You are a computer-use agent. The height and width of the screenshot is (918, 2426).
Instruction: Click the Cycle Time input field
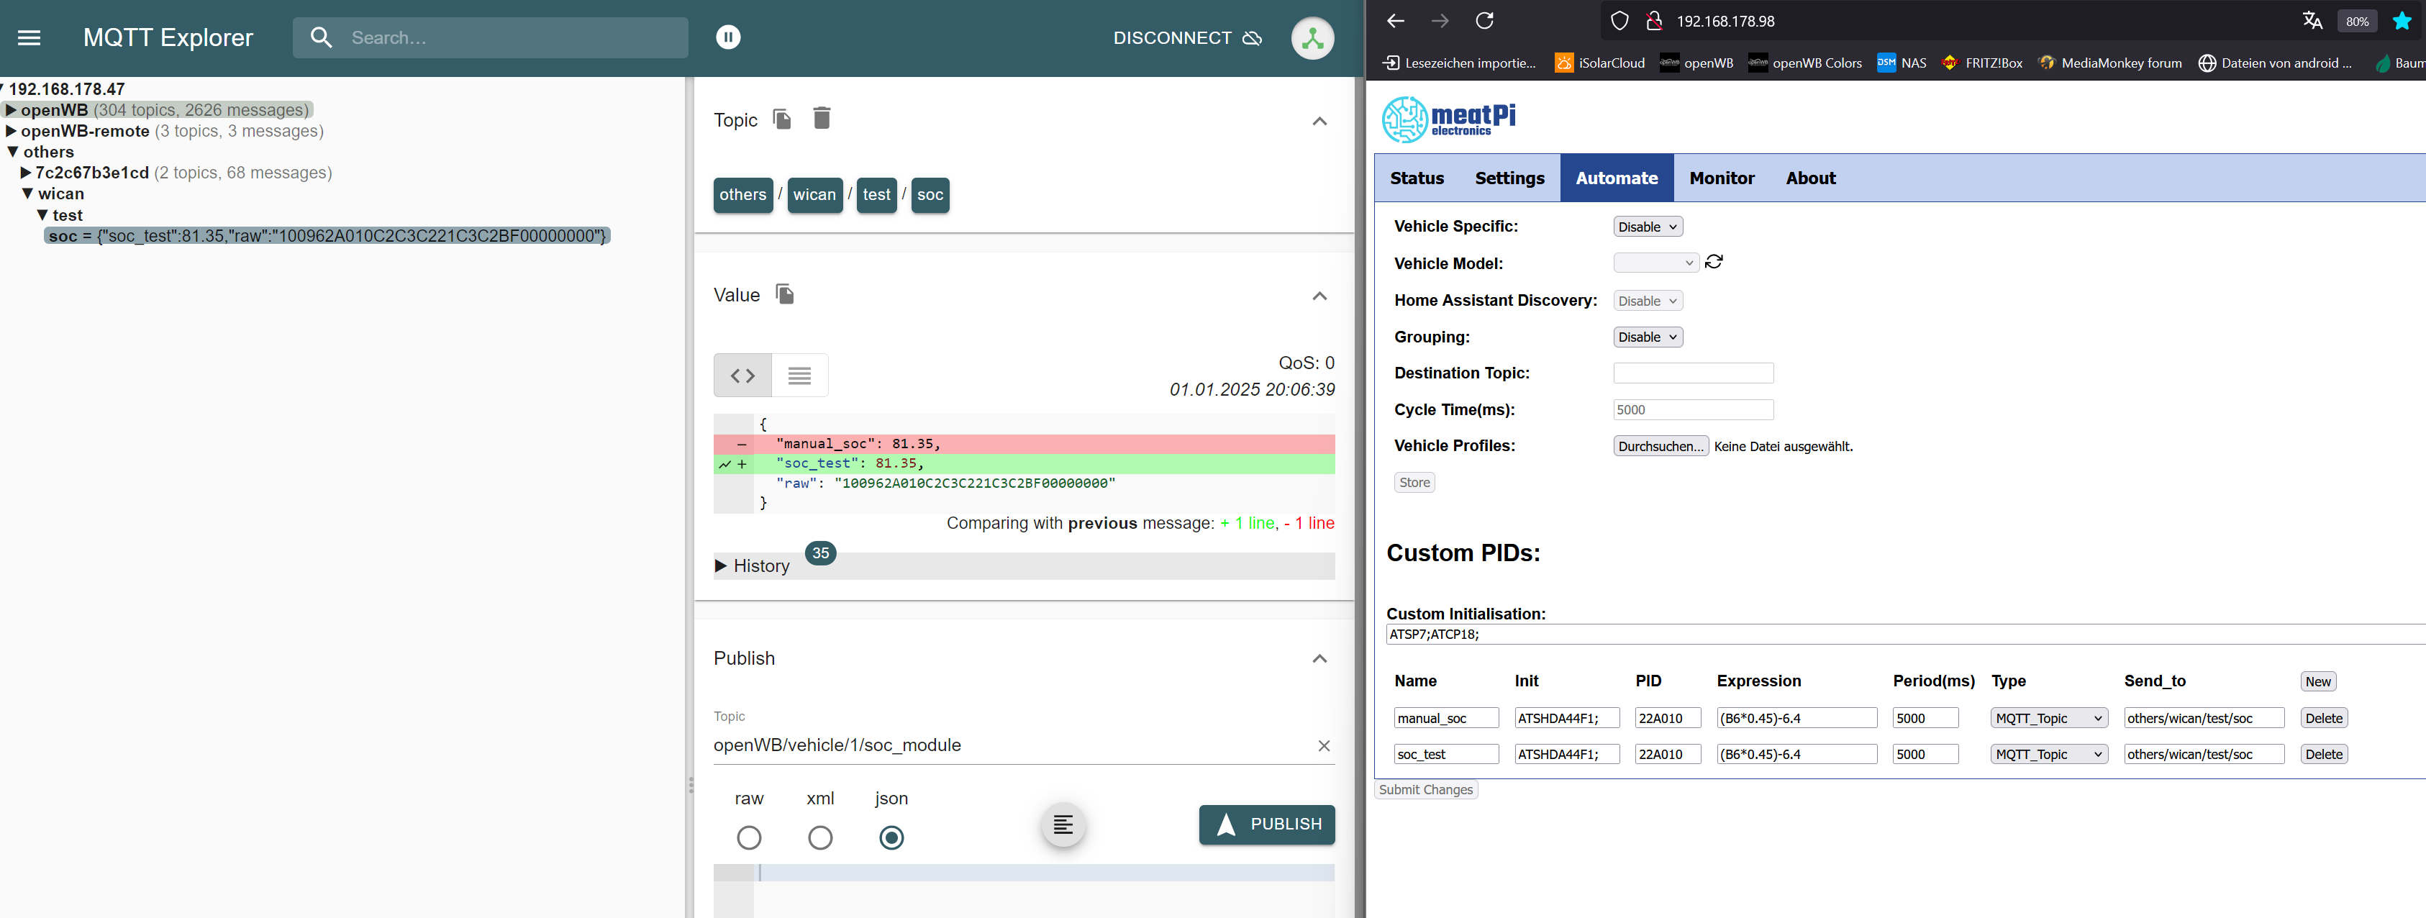[x=1692, y=409]
